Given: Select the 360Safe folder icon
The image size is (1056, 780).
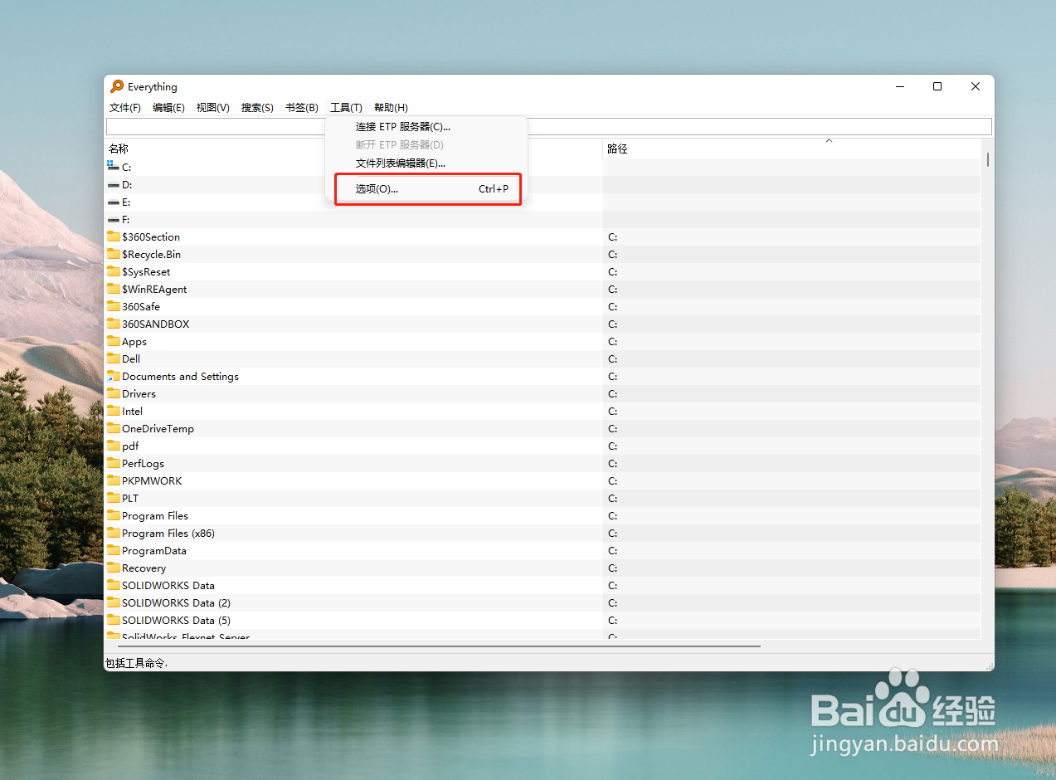Looking at the screenshot, I should [114, 306].
